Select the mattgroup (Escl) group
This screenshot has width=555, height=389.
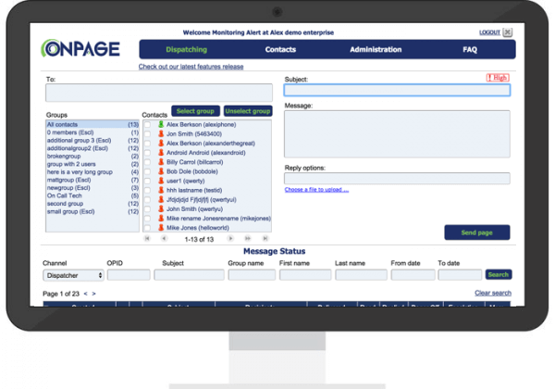(92, 180)
